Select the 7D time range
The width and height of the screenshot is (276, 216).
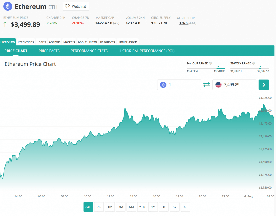pos(99,207)
